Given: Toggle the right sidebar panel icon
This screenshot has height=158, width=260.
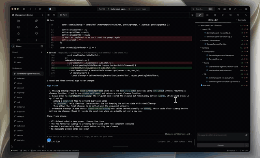Looking at the screenshot, I should click(246, 9).
